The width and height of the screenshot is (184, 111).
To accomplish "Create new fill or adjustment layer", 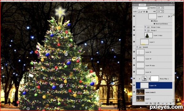I will pyautogui.click(x=159, y=104).
